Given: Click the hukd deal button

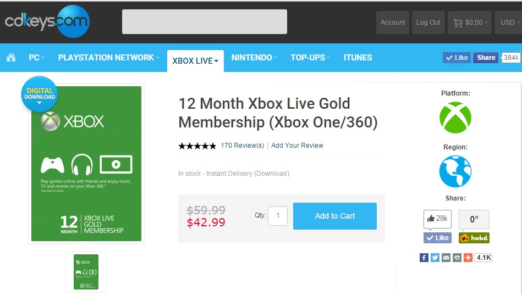Looking at the screenshot, I should [x=474, y=238].
